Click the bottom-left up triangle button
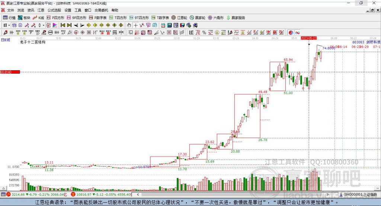 point(4,188)
